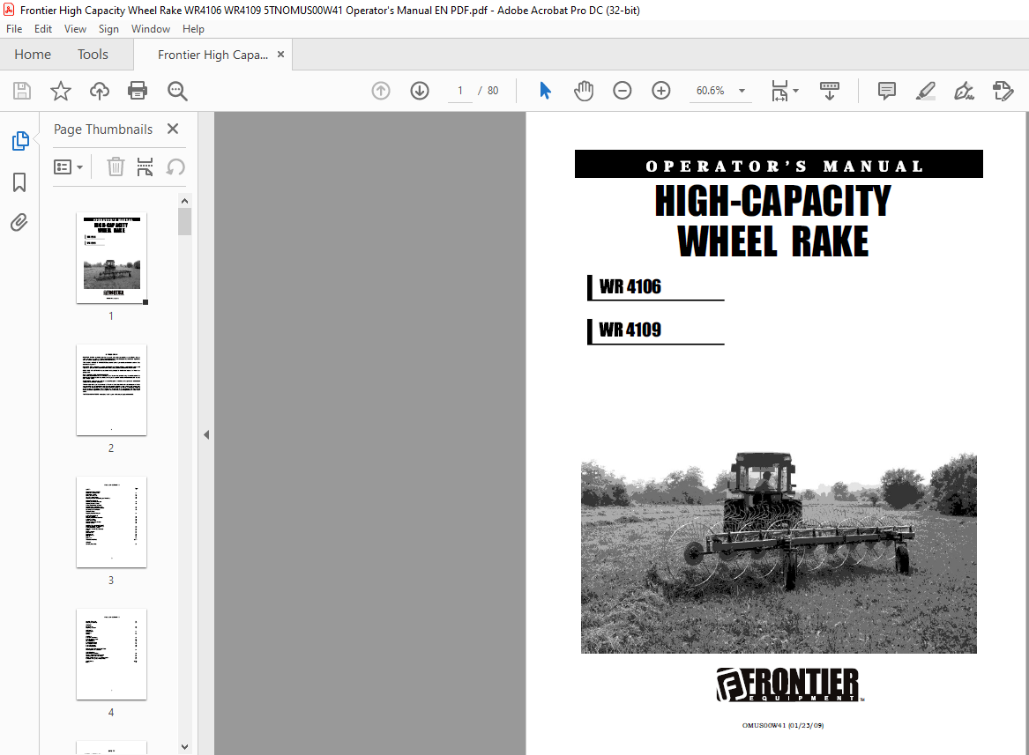Viewport: 1029px width, 755px height.
Task: Open the View menu
Action: coord(75,29)
